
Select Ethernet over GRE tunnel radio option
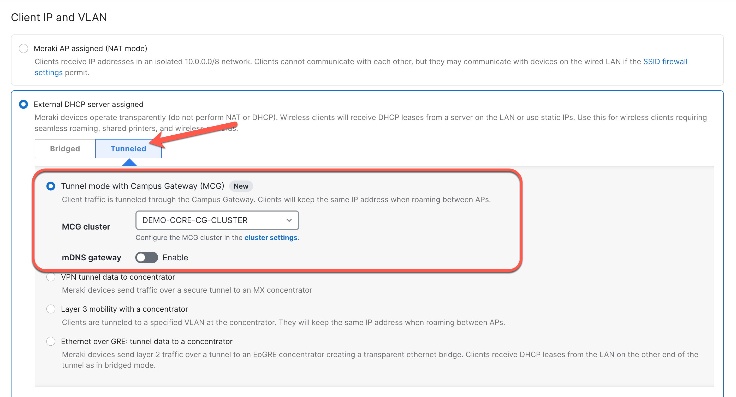point(51,341)
